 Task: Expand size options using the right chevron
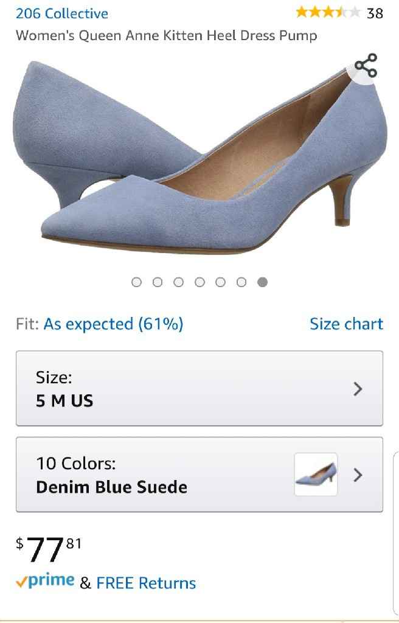coord(359,388)
